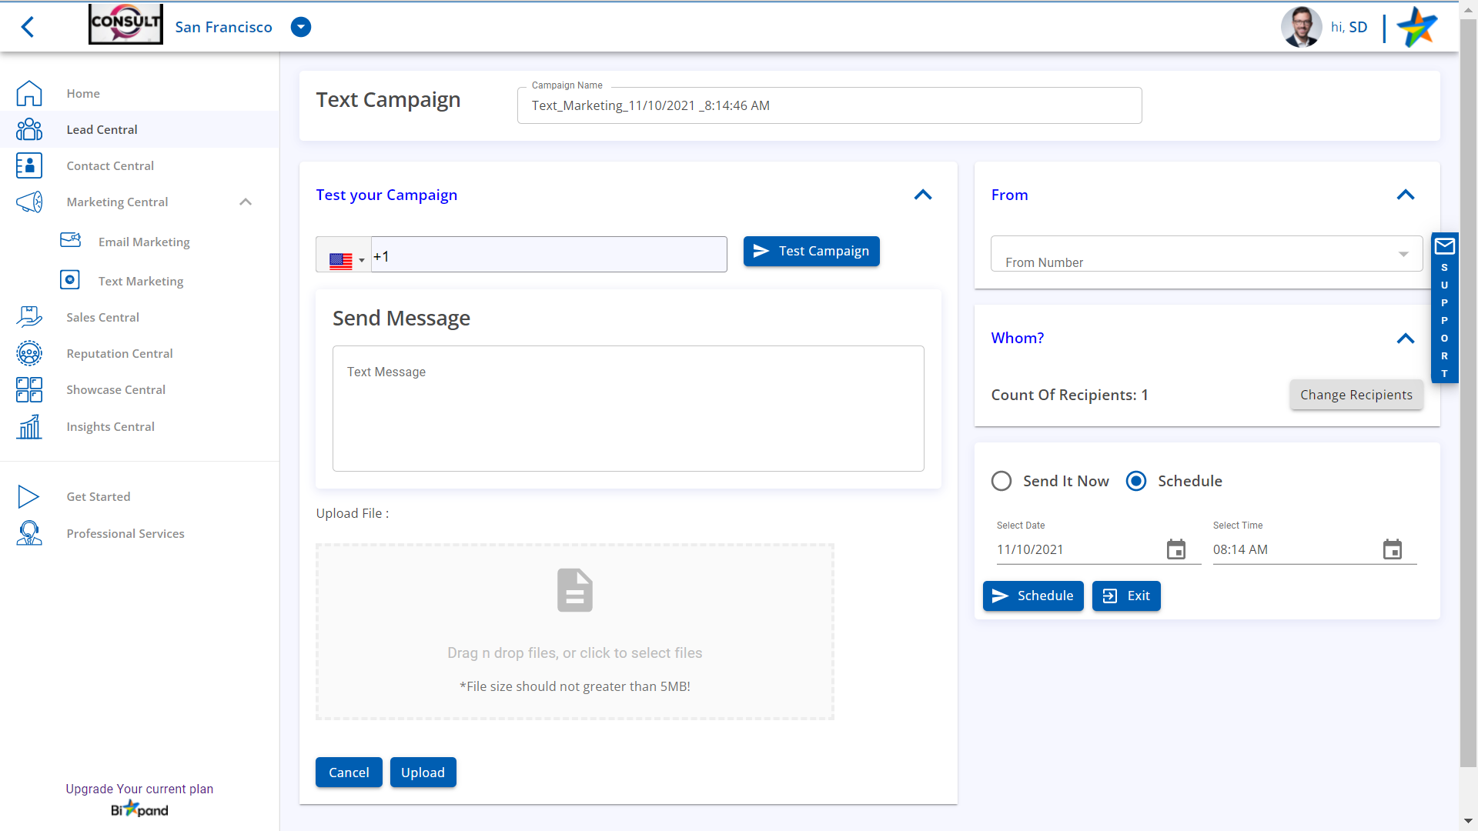The width and height of the screenshot is (1478, 831).
Task: Open the country code flag selector
Action: point(344,259)
